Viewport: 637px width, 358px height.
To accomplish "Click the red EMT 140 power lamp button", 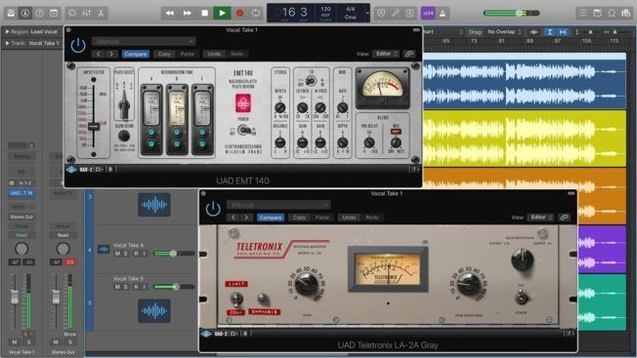I will tap(243, 103).
